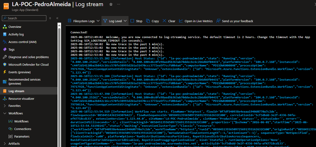
Task: Focus the sidebar Search field
Action: 24,18
